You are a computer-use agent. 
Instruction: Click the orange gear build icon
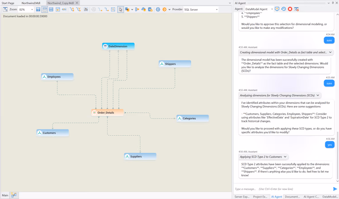point(165,9)
